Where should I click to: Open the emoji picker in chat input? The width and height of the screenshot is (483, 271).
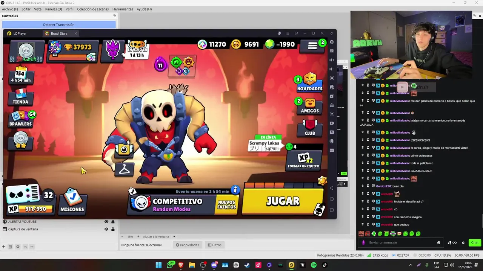pos(438,243)
